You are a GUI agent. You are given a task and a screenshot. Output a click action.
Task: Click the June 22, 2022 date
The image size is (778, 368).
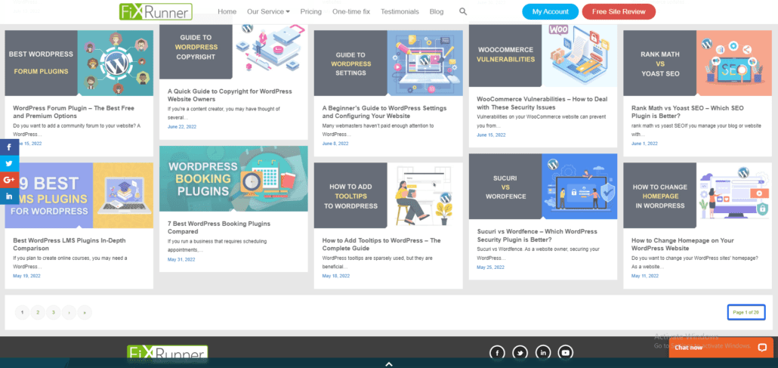(x=182, y=127)
